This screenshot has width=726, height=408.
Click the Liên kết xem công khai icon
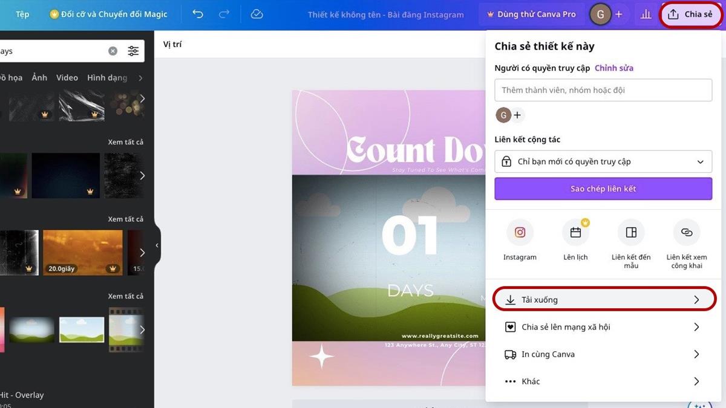point(687,233)
